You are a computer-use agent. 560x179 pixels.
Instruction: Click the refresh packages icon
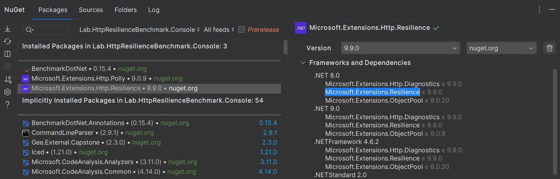point(7,41)
